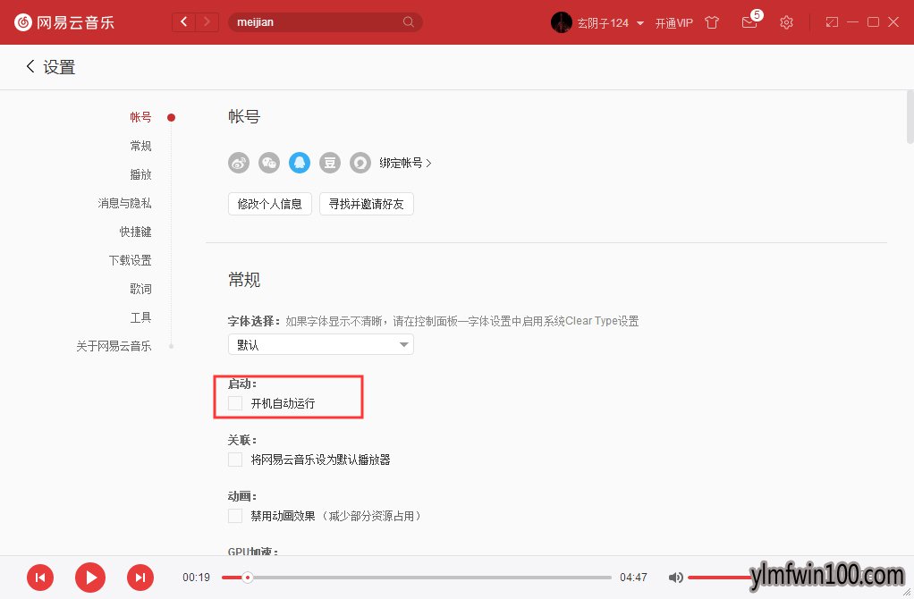
Task: Select the 帐号 settings section
Action: click(140, 117)
